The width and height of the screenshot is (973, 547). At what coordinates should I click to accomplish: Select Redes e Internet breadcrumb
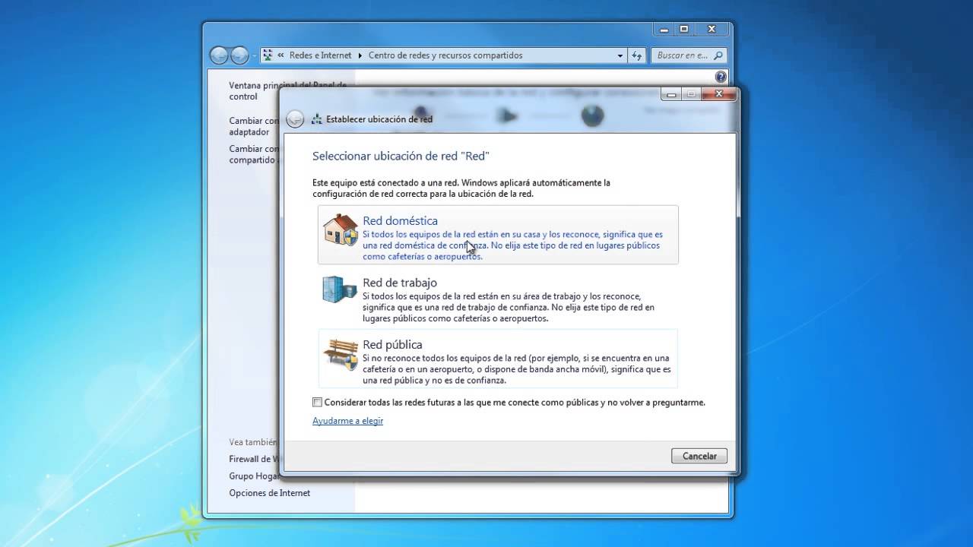click(321, 55)
